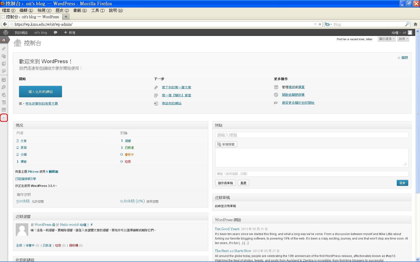
Task: Click the icon beside 寫一個『關於』頁面
Action: (156, 95)
